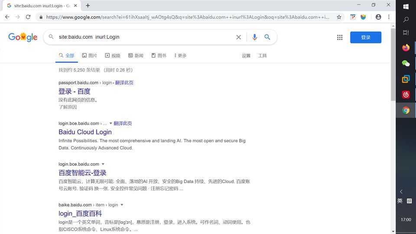Bookmark this page with the star icon
Screen dimensions: 416x234
coord(339,17)
